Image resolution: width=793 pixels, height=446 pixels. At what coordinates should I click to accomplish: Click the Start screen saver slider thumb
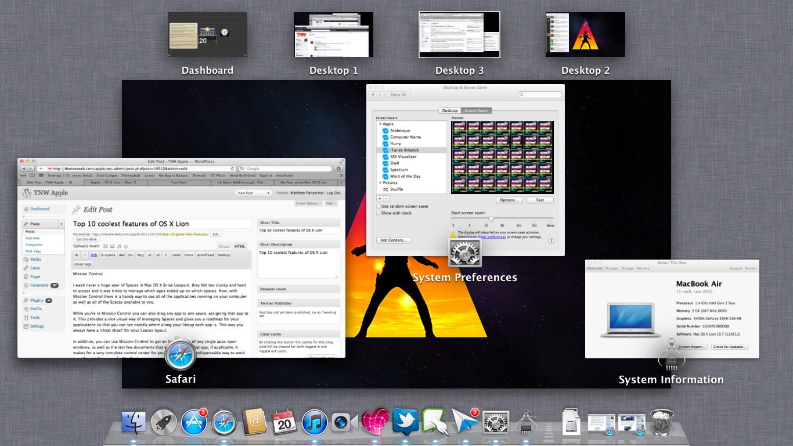pos(491,219)
